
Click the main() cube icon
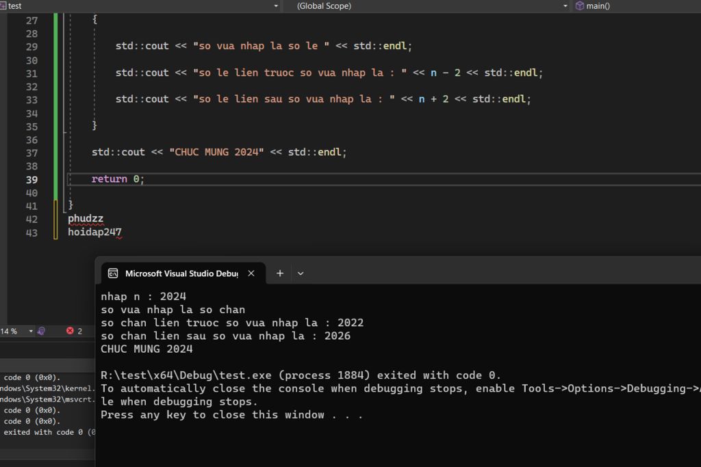580,5
